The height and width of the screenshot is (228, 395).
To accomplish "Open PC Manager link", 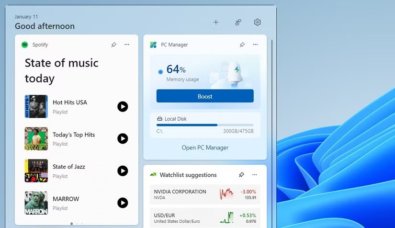I will [x=205, y=148].
